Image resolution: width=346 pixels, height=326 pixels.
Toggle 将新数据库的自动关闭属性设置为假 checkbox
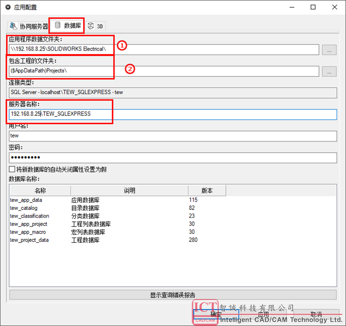12,169
